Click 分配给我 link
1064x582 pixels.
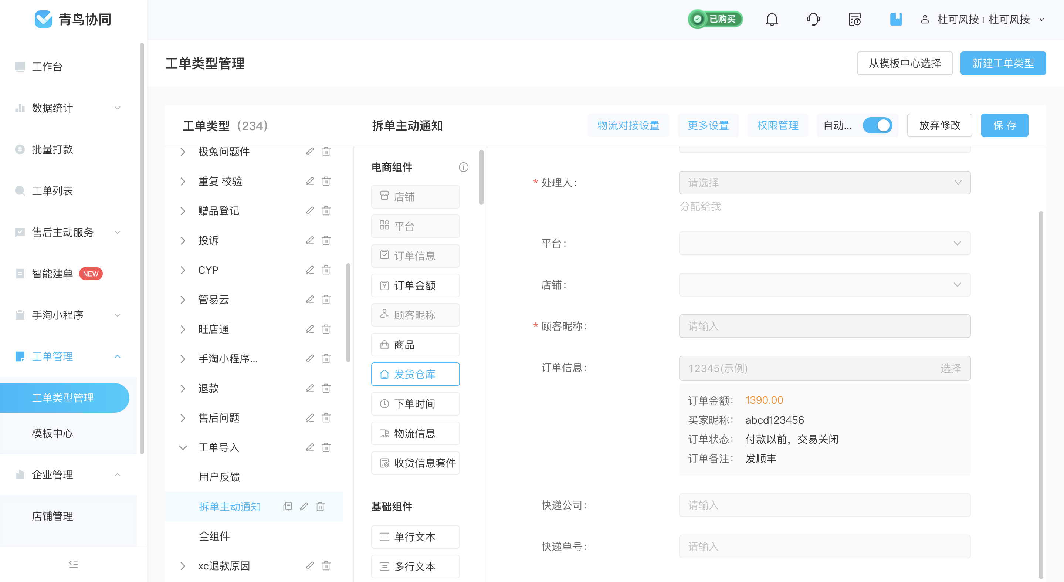click(700, 207)
